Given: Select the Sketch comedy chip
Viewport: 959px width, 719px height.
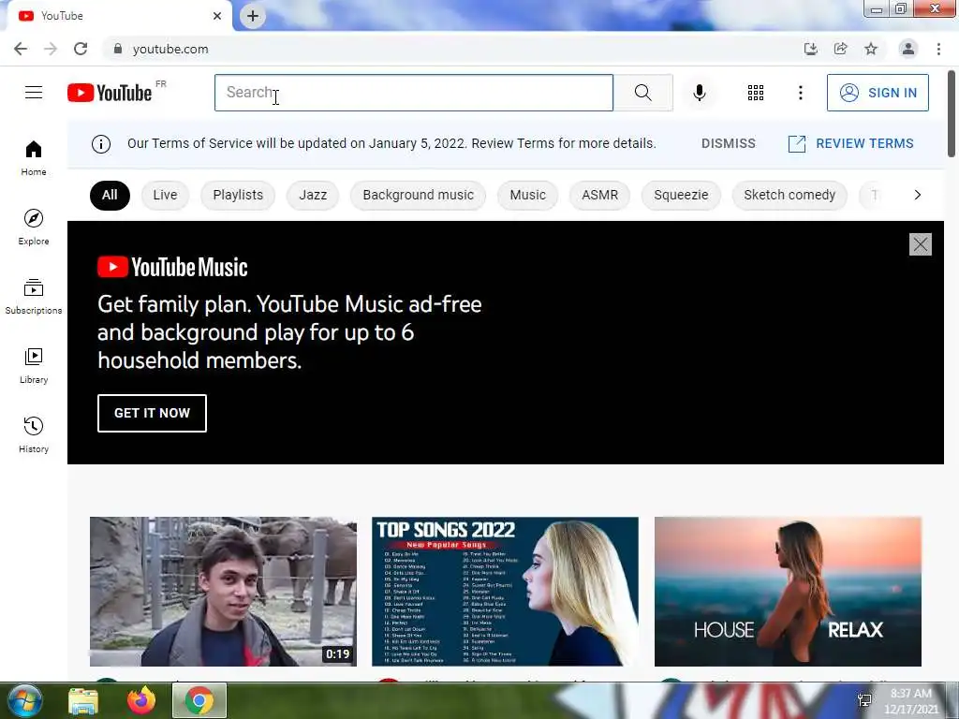Looking at the screenshot, I should point(789,195).
